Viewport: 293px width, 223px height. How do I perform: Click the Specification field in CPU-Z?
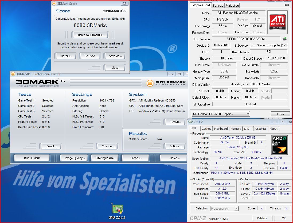coord(250,158)
